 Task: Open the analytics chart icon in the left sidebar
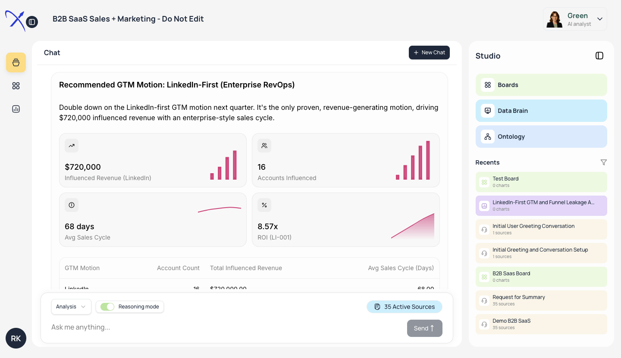coord(16,109)
